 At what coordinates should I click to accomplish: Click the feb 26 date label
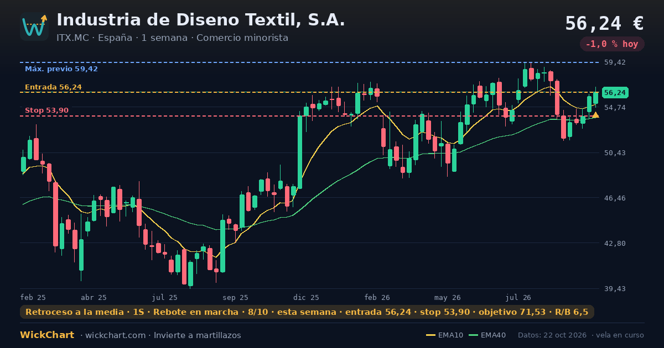tap(377, 297)
